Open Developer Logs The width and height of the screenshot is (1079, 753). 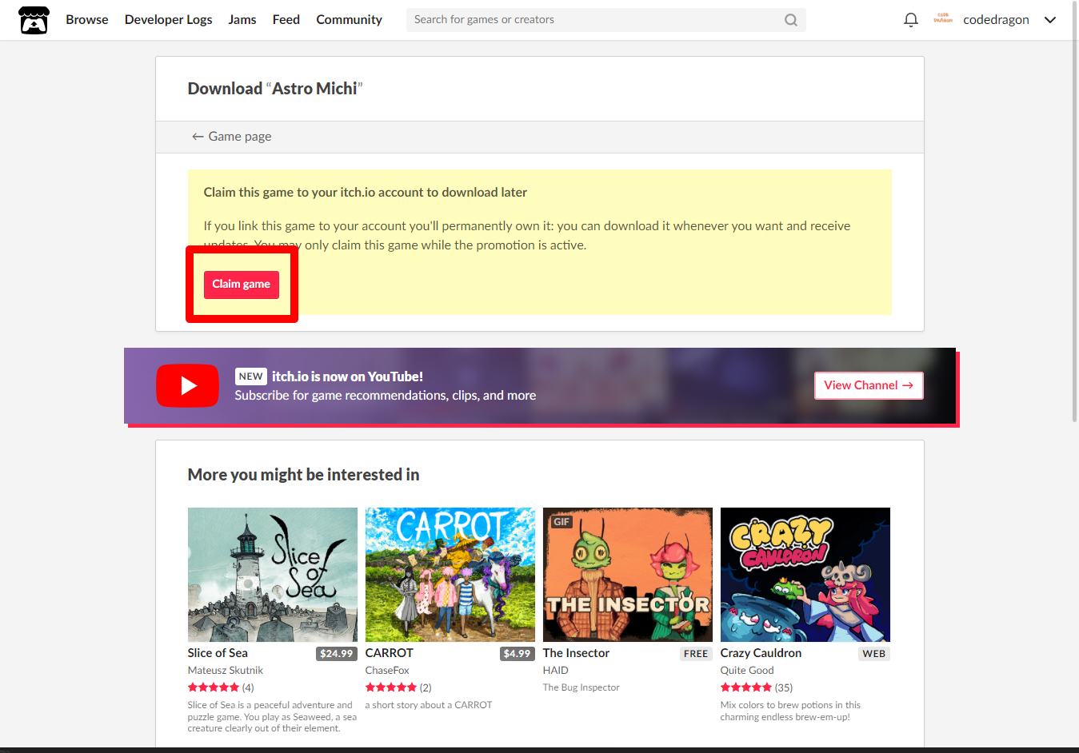point(168,20)
